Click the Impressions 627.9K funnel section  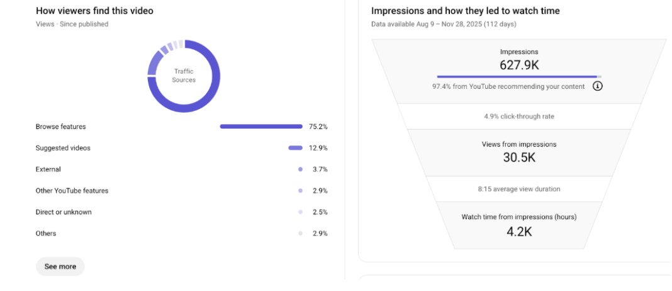point(519,60)
